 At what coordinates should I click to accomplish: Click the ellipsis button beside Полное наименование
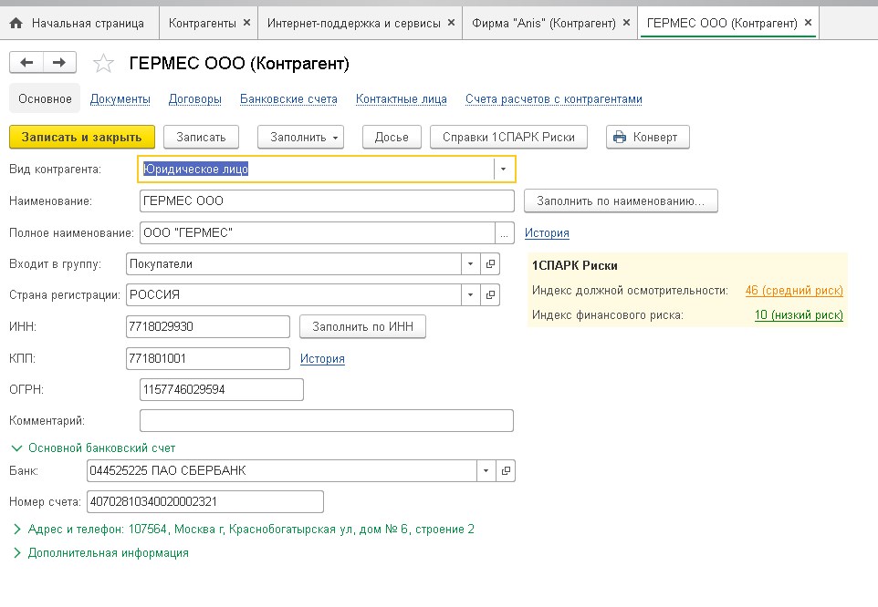pos(505,233)
